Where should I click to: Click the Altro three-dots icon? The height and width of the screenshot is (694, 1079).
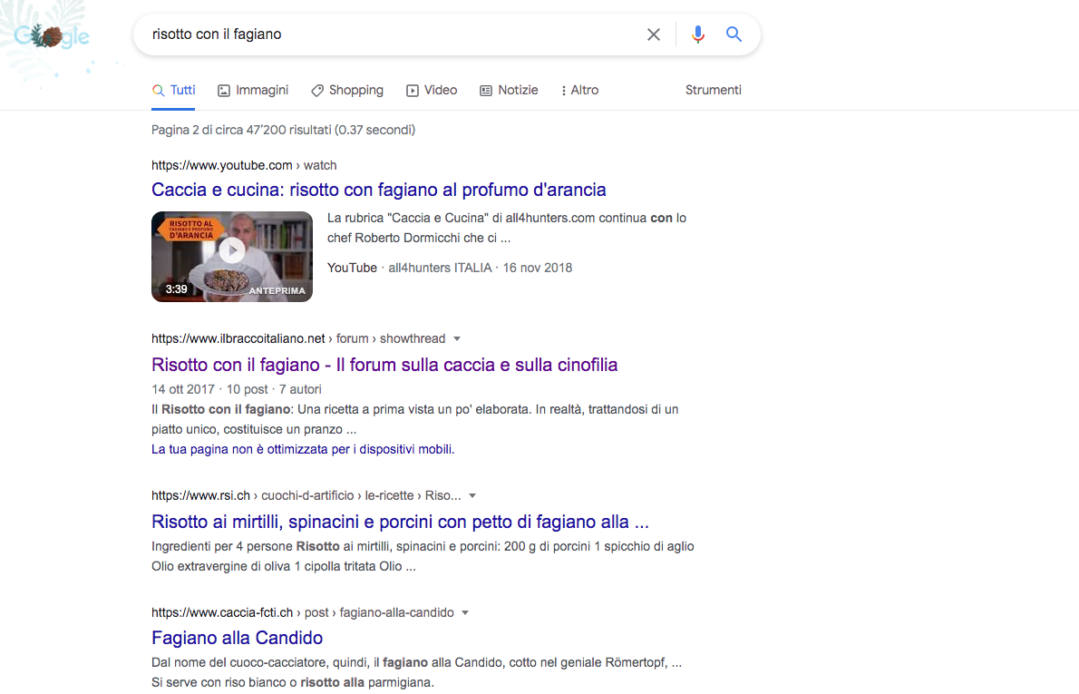(564, 91)
